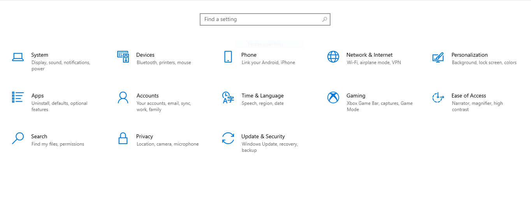Click the Accounts person icon
This screenshot has height=212, width=531.
123,97
